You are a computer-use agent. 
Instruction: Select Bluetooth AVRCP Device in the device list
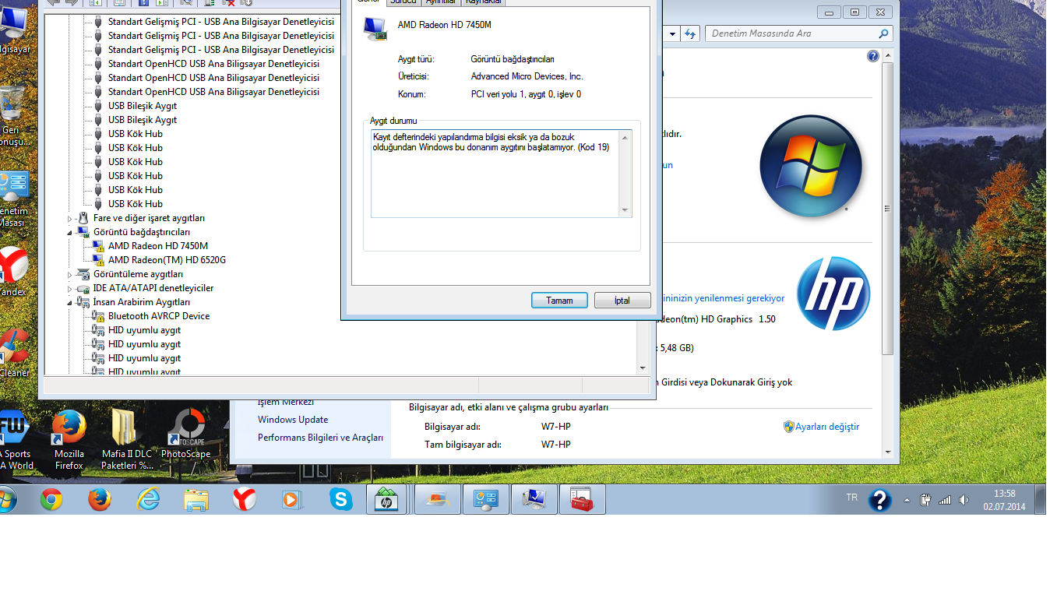pos(158,316)
